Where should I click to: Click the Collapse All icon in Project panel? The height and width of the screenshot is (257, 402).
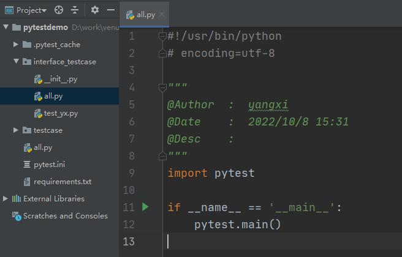(x=75, y=10)
